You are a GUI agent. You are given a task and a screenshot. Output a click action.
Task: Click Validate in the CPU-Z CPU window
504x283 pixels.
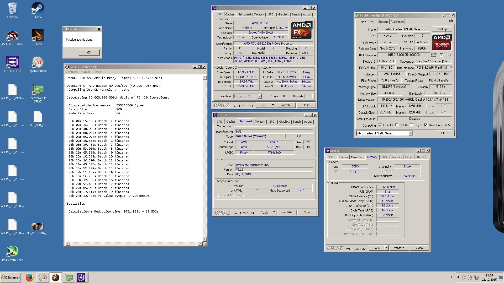[x=285, y=105]
